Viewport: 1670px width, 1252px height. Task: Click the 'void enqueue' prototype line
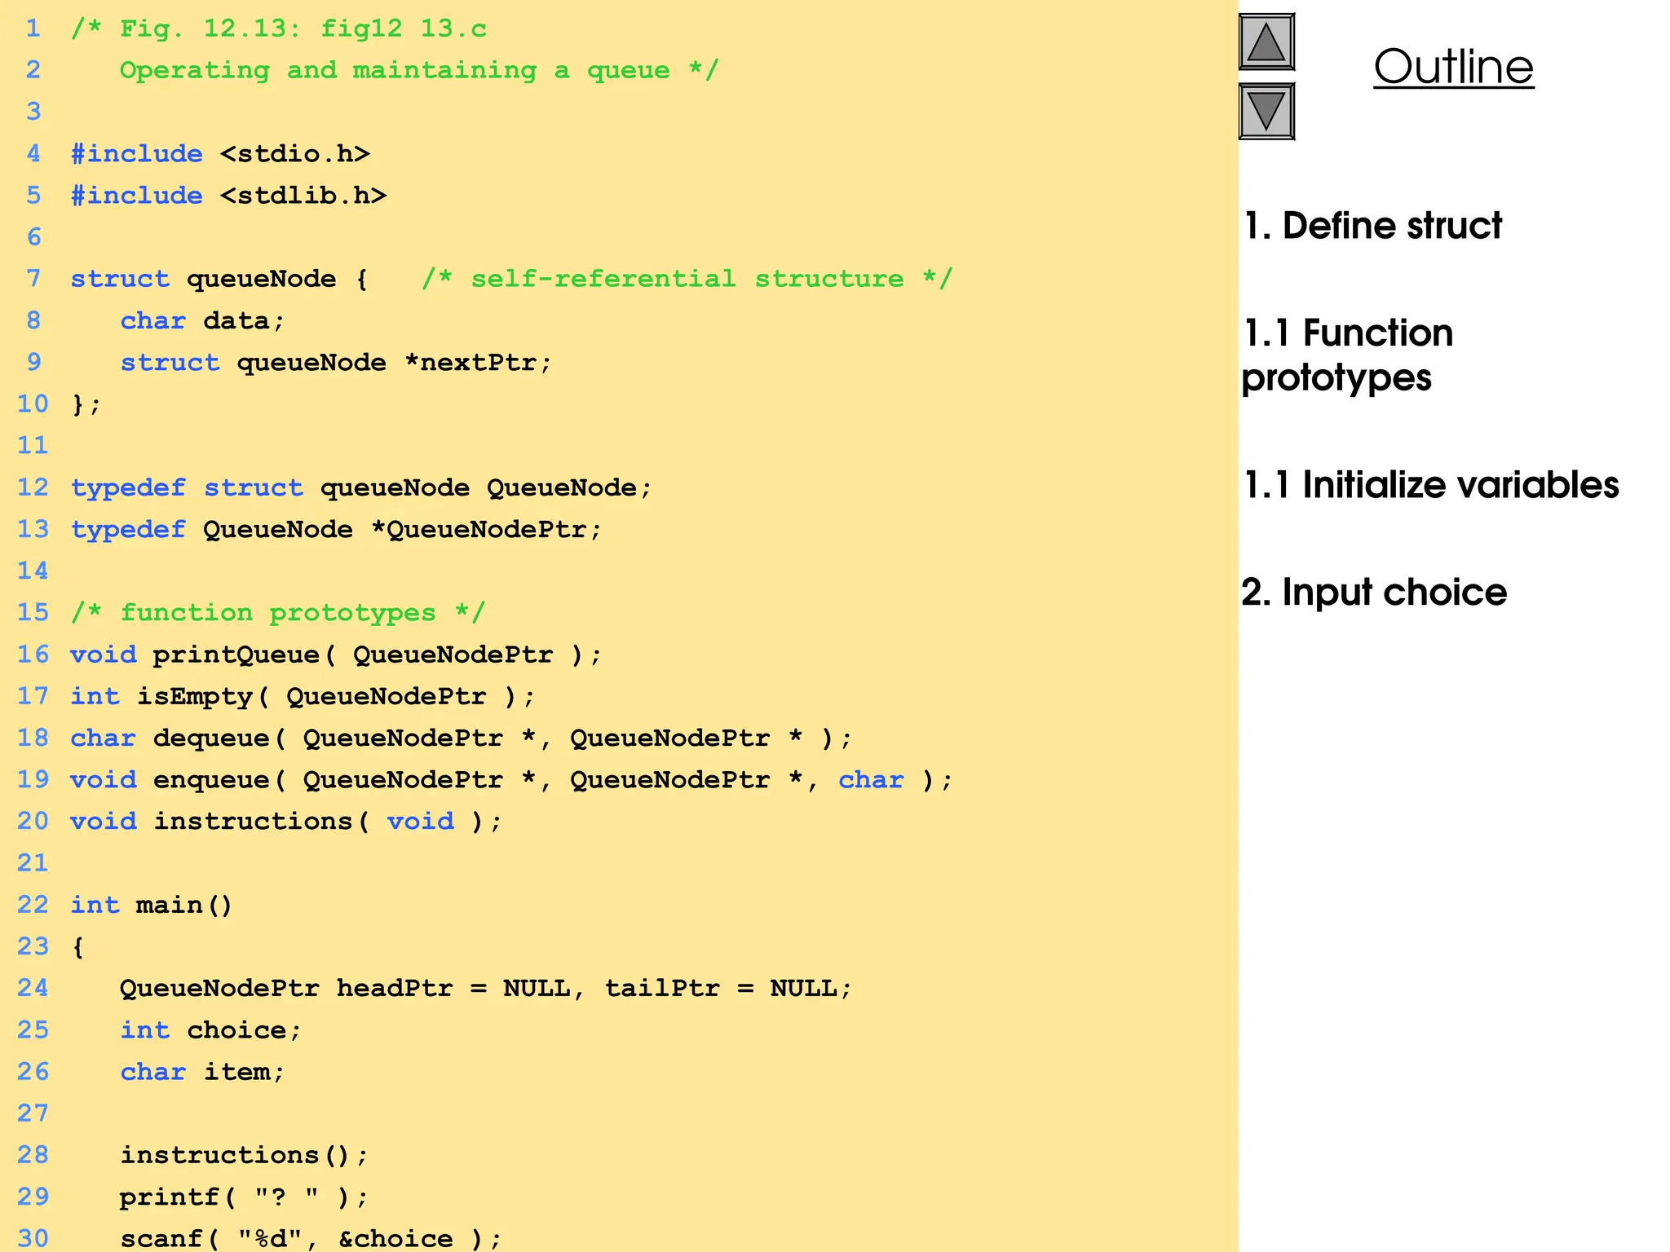511,780
